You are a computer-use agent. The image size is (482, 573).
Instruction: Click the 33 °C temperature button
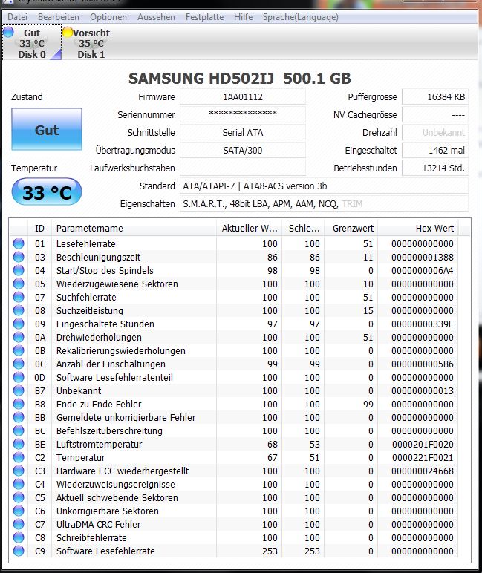click(x=47, y=191)
